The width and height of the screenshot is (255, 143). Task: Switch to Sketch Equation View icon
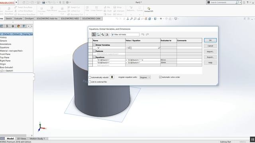tap(98, 35)
